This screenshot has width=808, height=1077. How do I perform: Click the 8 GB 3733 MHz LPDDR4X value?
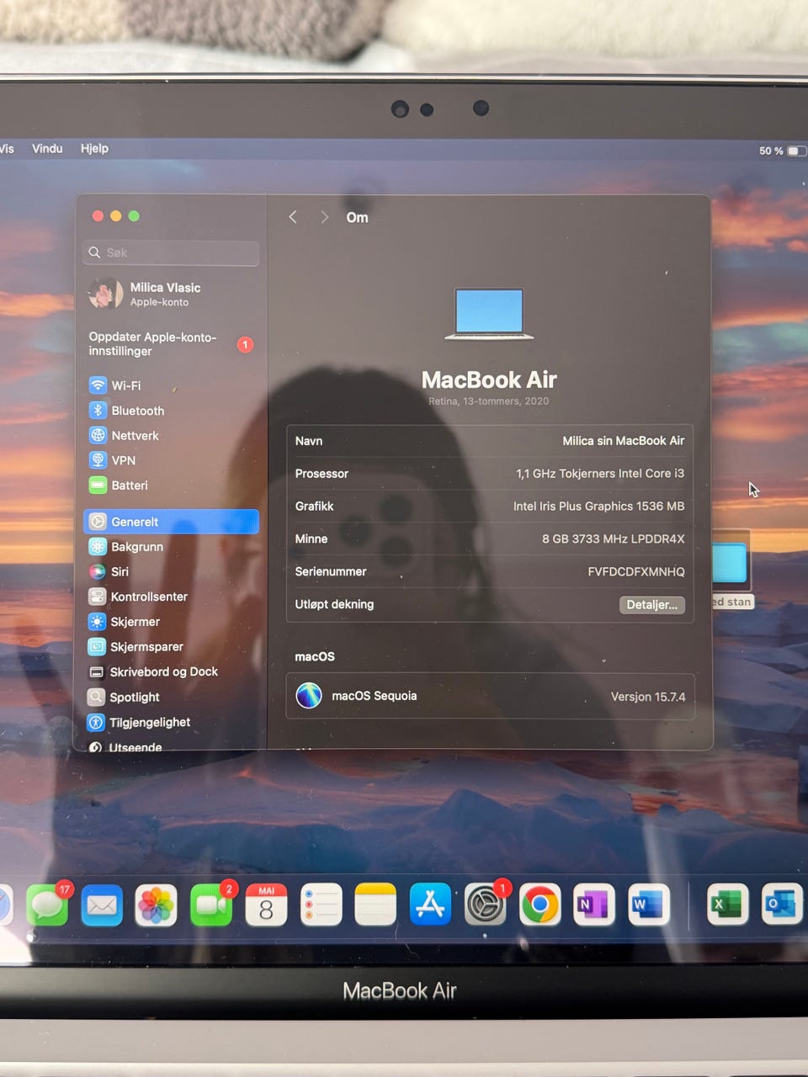(x=613, y=538)
